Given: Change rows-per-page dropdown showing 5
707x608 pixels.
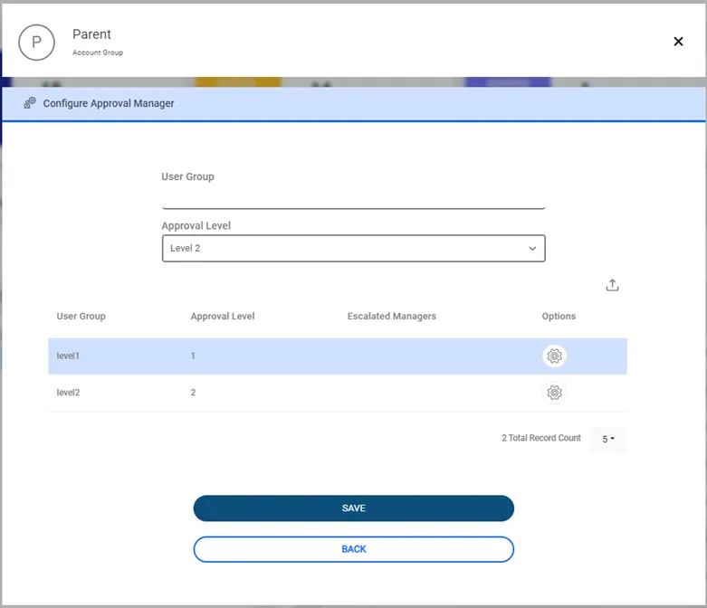Looking at the screenshot, I should coord(607,439).
